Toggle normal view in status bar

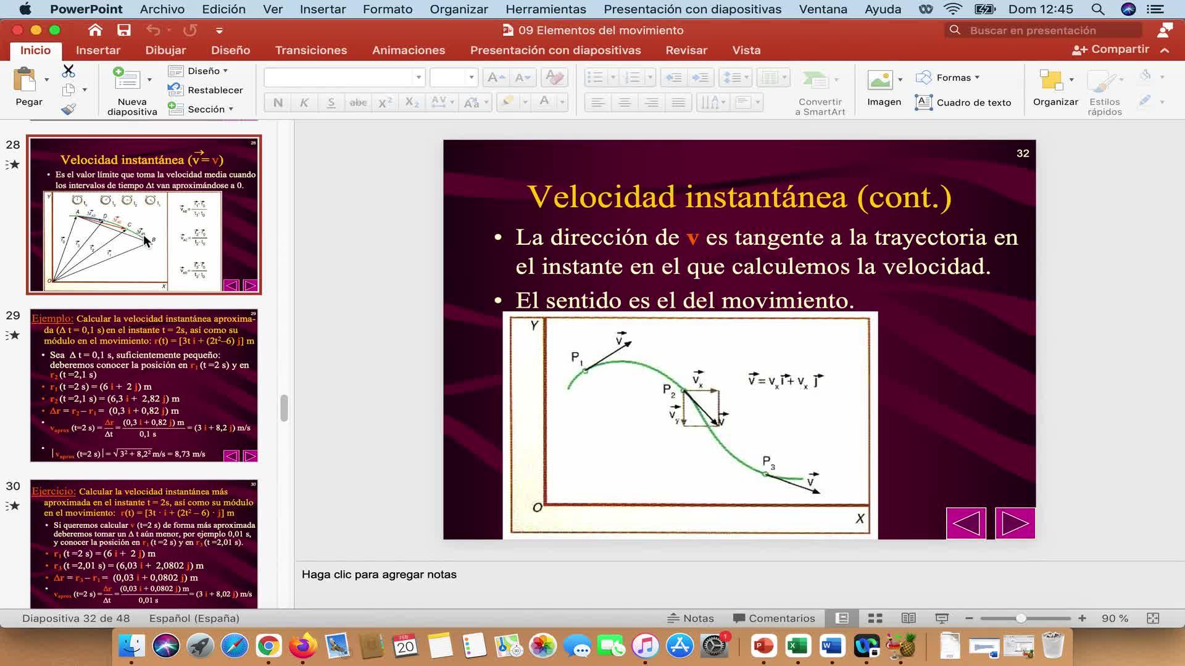click(842, 618)
